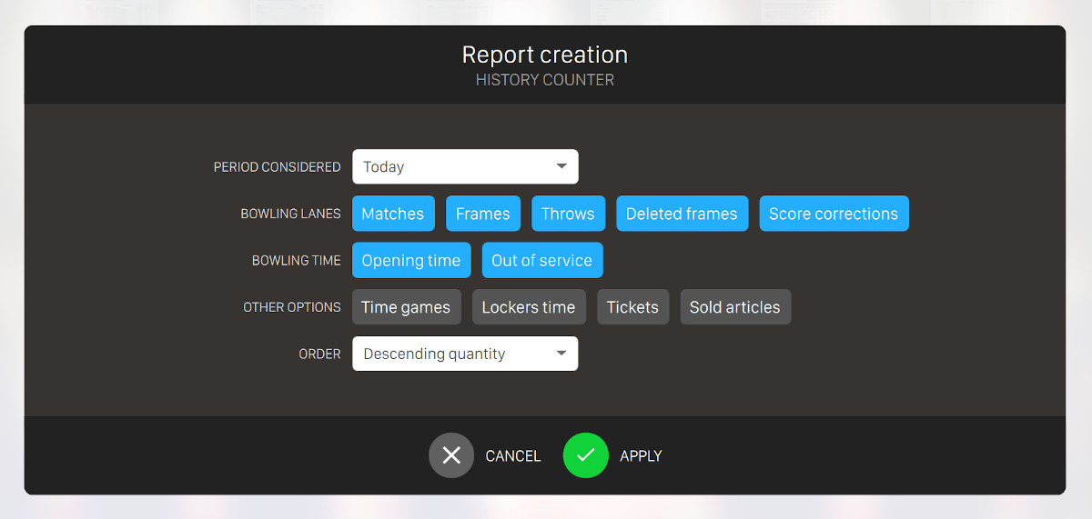Click the gray X cancel icon

pyautogui.click(x=451, y=455)
